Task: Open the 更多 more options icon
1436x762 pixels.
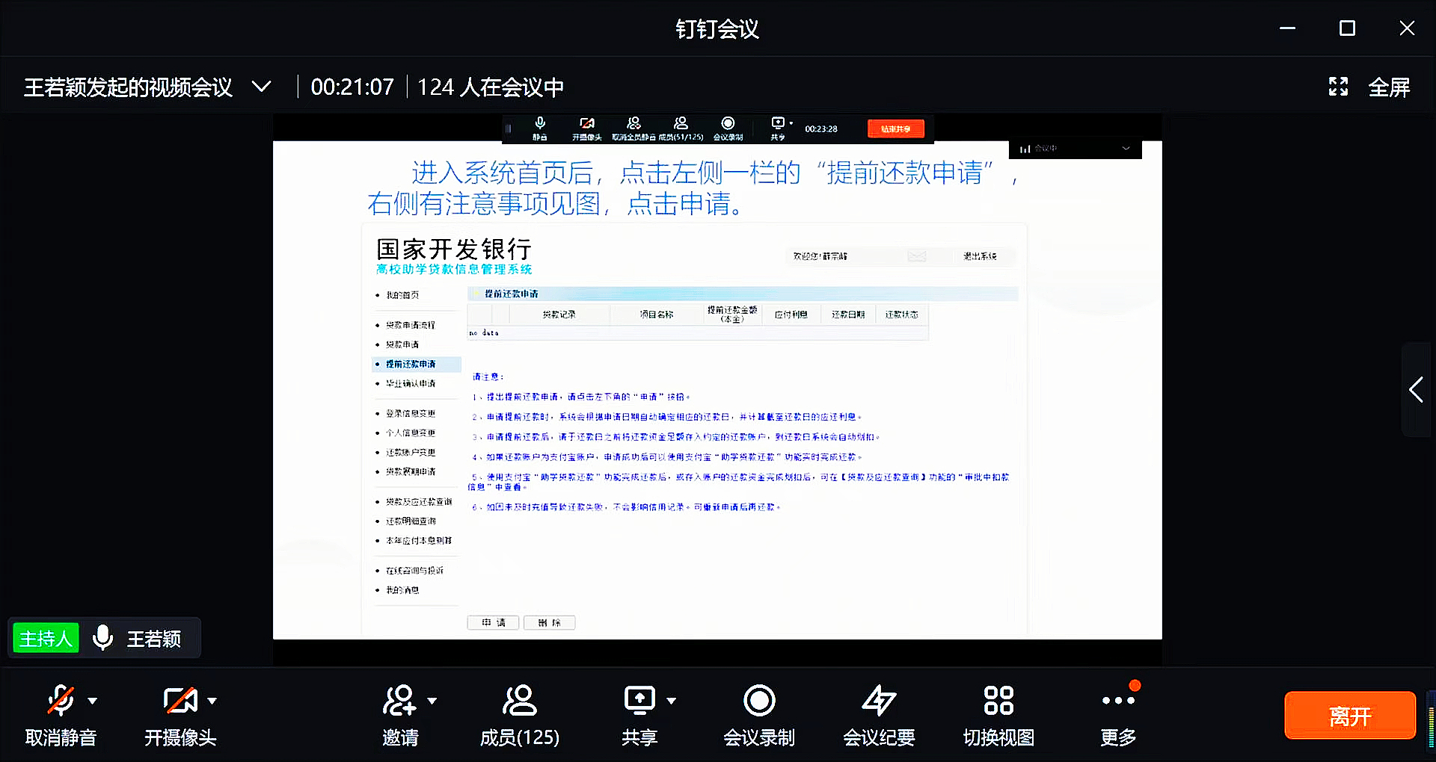Action: (x=1117, y=701)
